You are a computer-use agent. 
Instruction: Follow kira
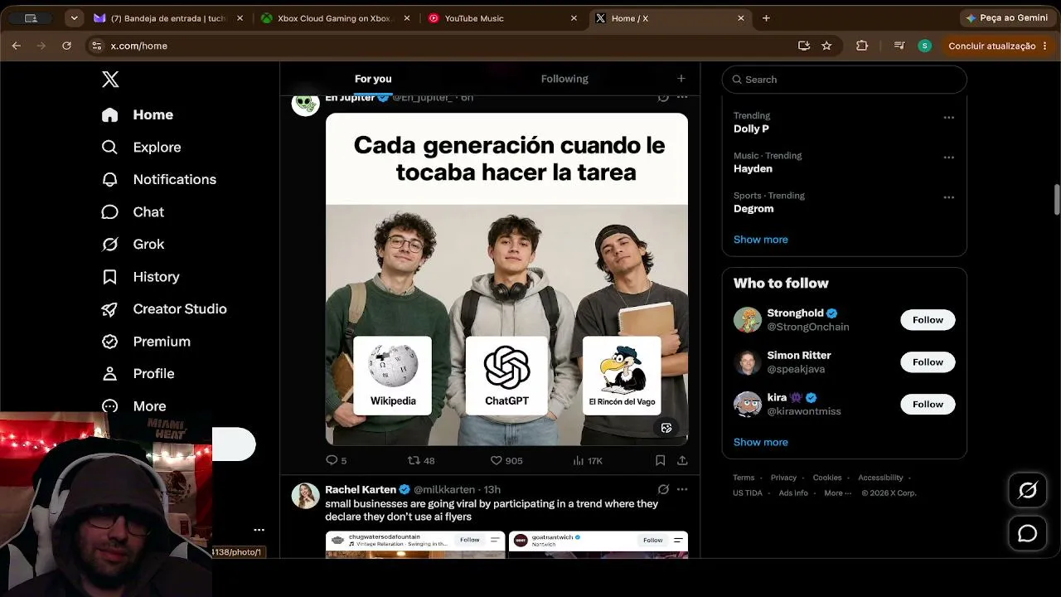[x=928, y=405]
